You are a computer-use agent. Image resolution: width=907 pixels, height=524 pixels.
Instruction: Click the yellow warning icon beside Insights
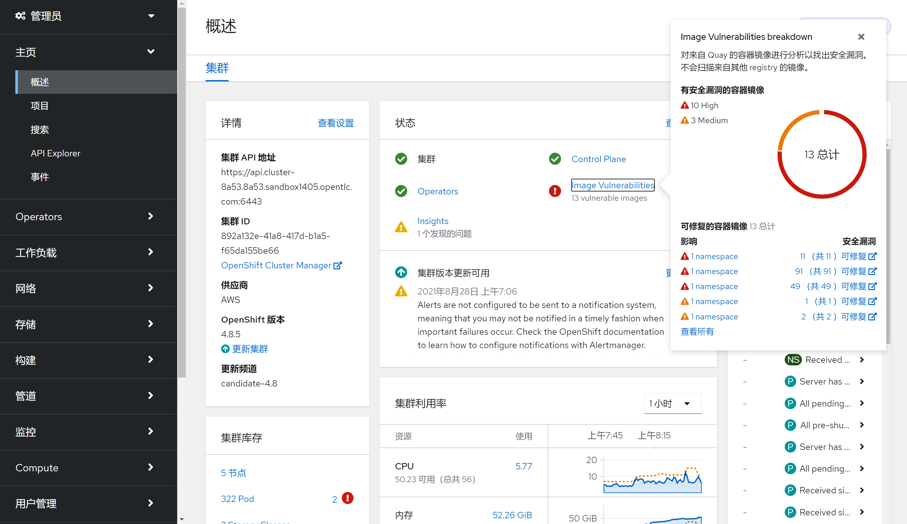(401, 227)
